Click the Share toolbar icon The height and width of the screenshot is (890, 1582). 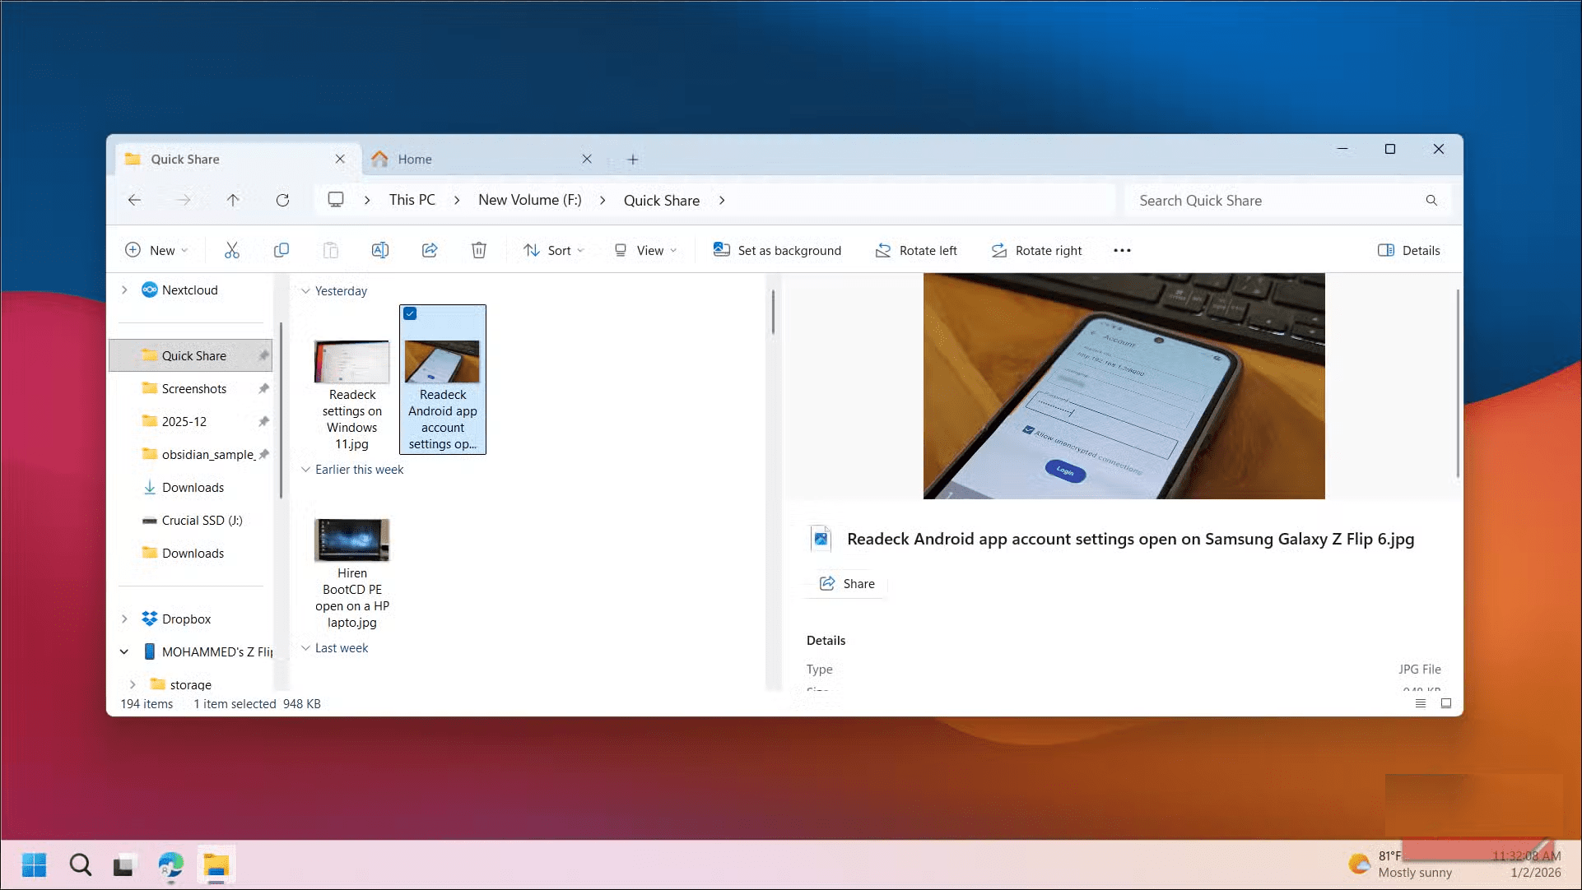430,250
